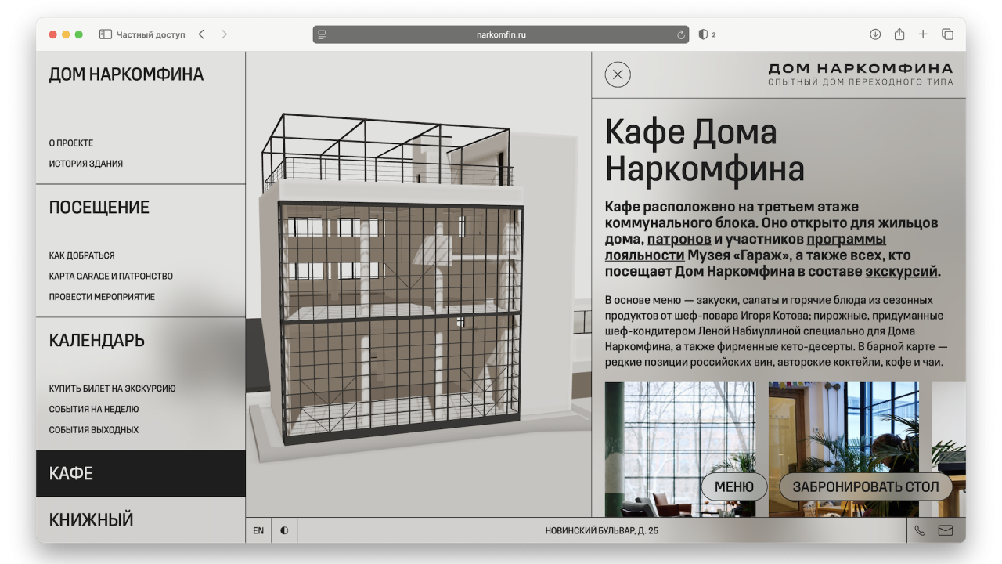Select КАФЕ in the sidebar menu
The image size is (1002, 564).
71,473
